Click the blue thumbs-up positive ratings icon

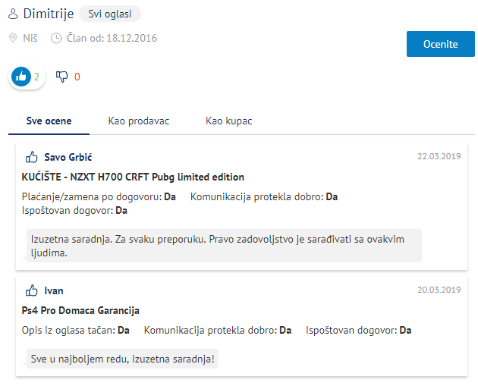point(21,77)
